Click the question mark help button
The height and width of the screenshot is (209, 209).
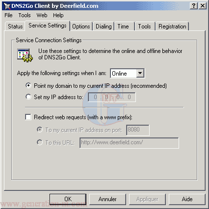tap(194, 6)
